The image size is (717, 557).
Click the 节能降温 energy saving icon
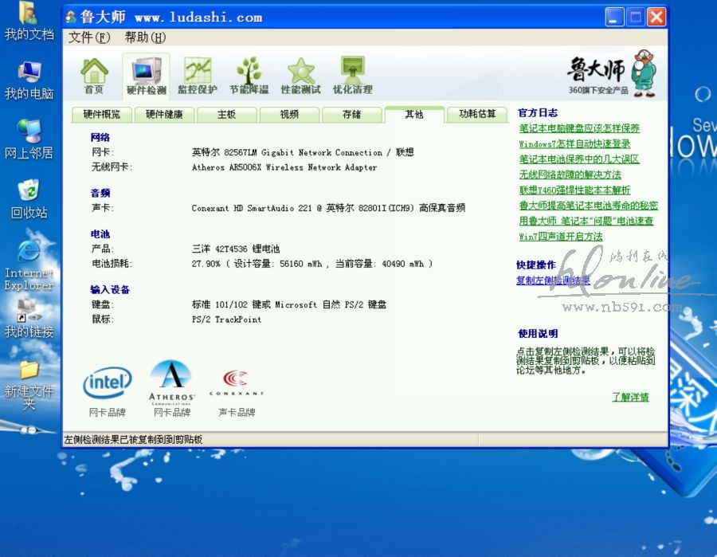(249, 76)
